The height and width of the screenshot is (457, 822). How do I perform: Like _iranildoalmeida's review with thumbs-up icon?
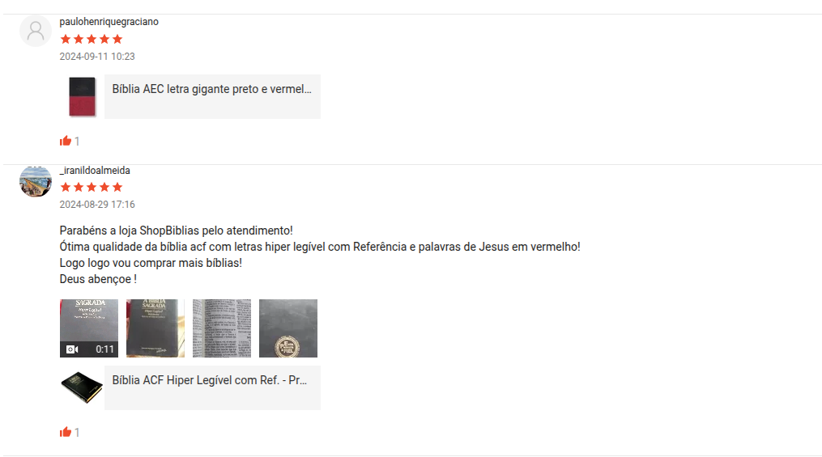(66, 432)
